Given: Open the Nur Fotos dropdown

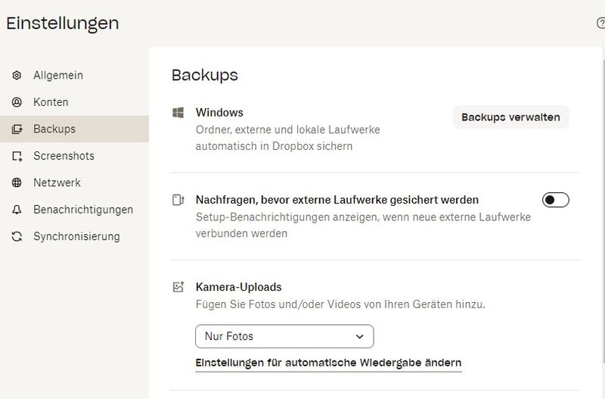Looking at the screenshot, I should coord(284,336).
